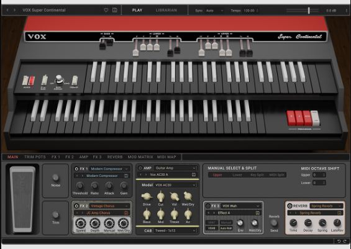Toggle the REVERB power button
The width and height of the screenshot is (351, 249).
coord(289,206)
